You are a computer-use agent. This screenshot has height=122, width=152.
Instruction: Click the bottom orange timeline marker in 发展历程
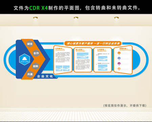click(119, 69)
